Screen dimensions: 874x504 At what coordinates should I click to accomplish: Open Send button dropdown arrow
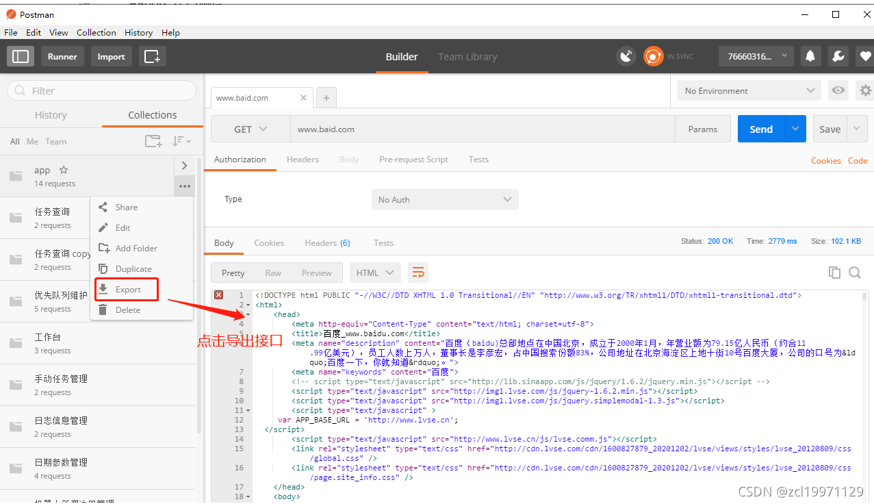tap(795, 129)
